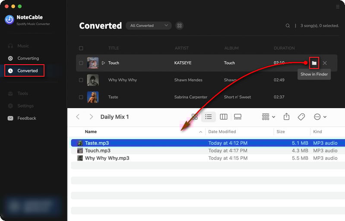This screenshot has width=345, height=221.
Task: Open the hamburger menu at top right
Action: click(338, 7)
